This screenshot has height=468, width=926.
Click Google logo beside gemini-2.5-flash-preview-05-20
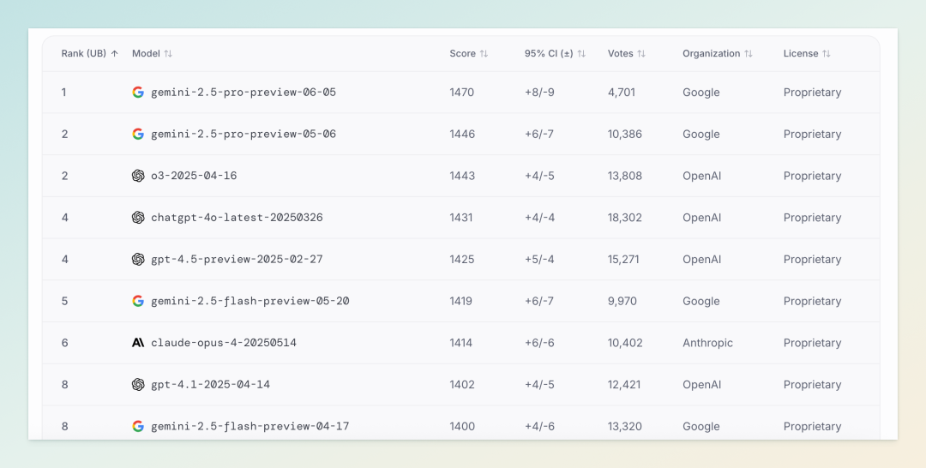coord(138,301)
